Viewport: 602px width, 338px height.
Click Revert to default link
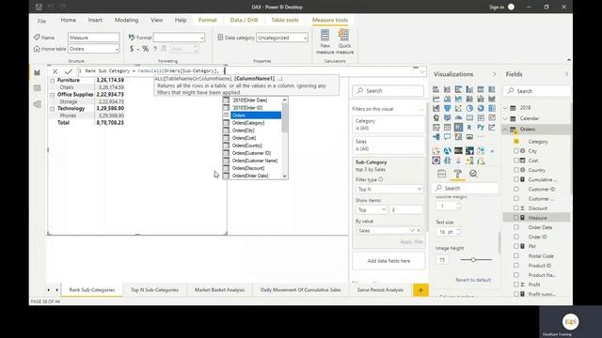click(473, 280)
